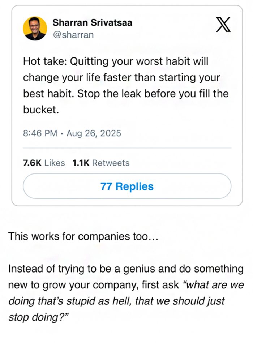
Task: Open Sharran Srivatsaa's profile photo
Action: [x=35, y=28]
